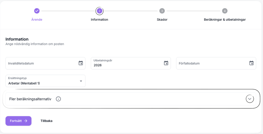The height and width of the screenshot is (134, 263).
Task: Open the Utbetalningsår calendar icon
Action: click(166, 63)
